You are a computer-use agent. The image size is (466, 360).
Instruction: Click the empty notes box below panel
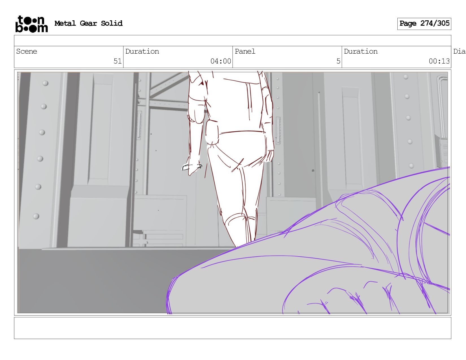232,328
